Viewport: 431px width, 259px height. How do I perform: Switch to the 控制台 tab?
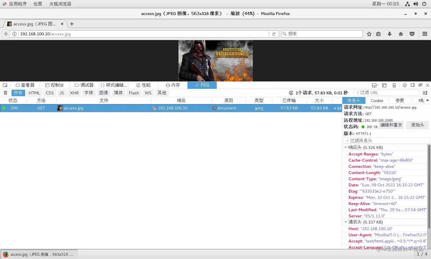54,85
